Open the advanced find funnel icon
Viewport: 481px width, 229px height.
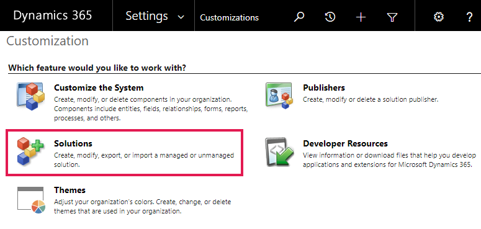click(x=392, y=17)
